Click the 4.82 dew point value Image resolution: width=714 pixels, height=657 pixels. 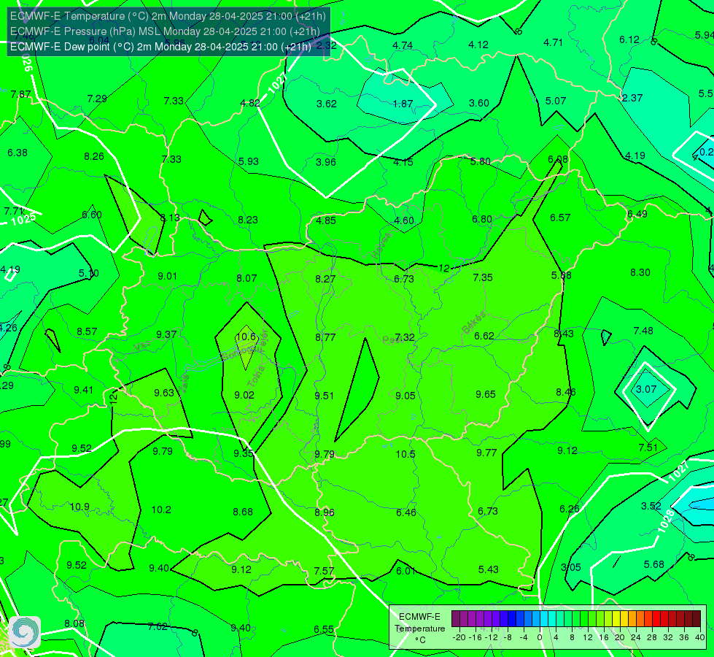[250, 103]
